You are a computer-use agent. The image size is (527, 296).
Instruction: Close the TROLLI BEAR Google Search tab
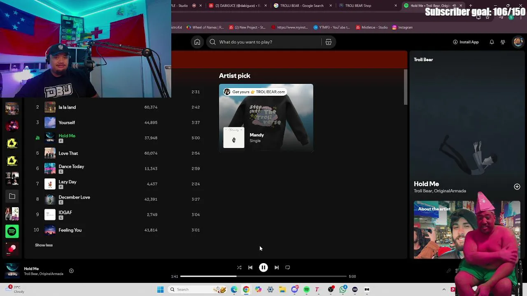[331, 6]
